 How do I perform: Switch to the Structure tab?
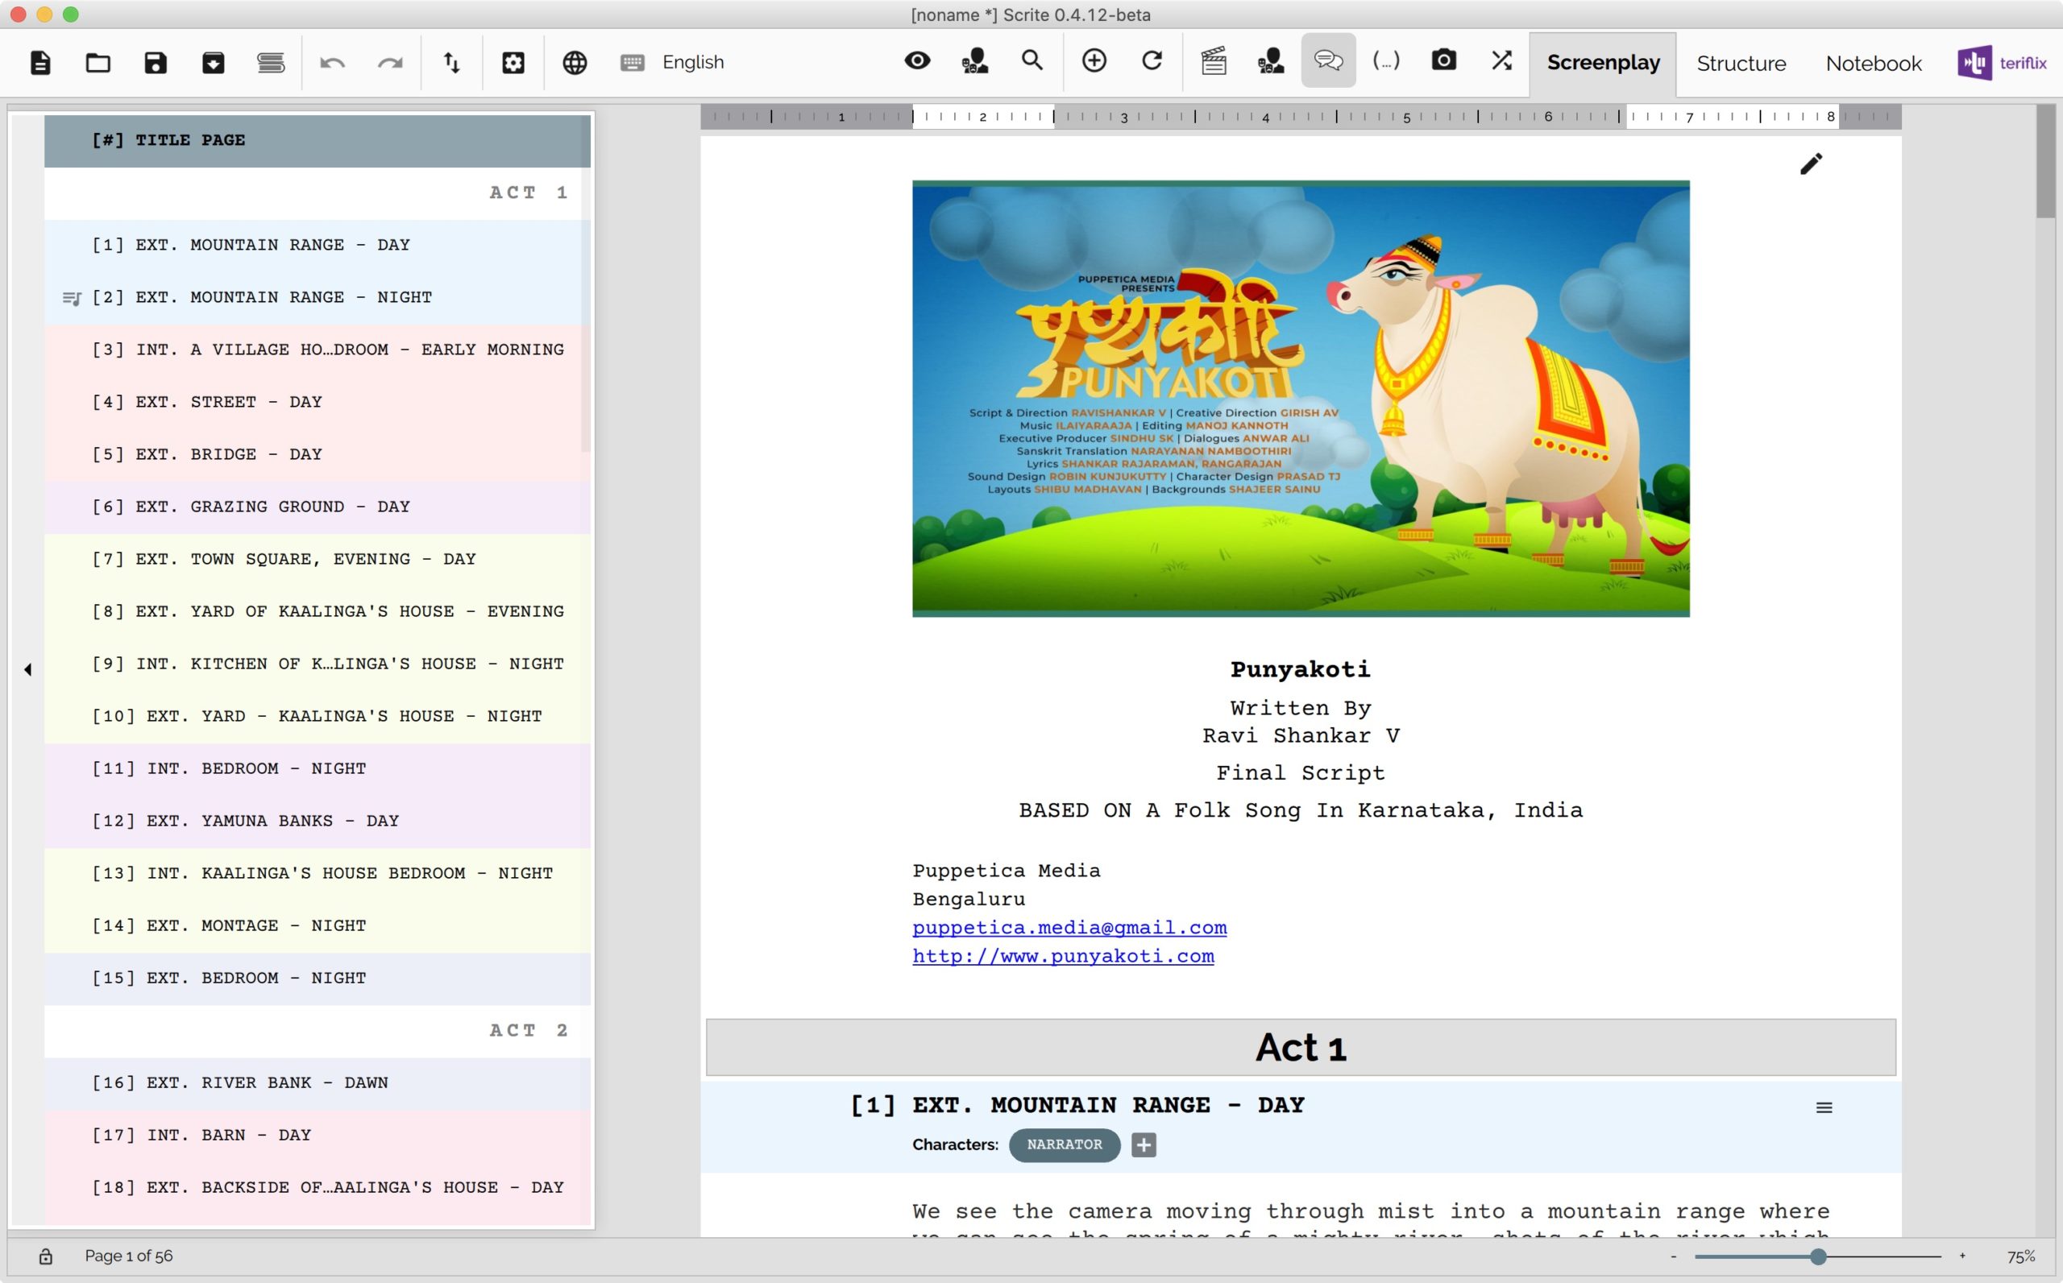pos(1741,64)
